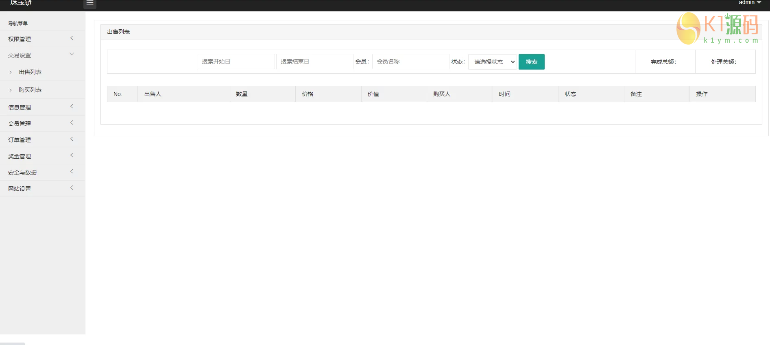Click the 价格 column header
The width and height of the screenshot is (770, 345).
328,94
